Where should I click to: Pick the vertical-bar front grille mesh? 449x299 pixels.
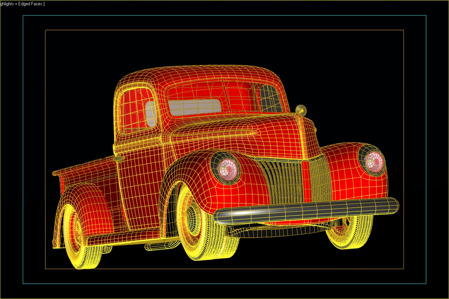click(293, 180)
